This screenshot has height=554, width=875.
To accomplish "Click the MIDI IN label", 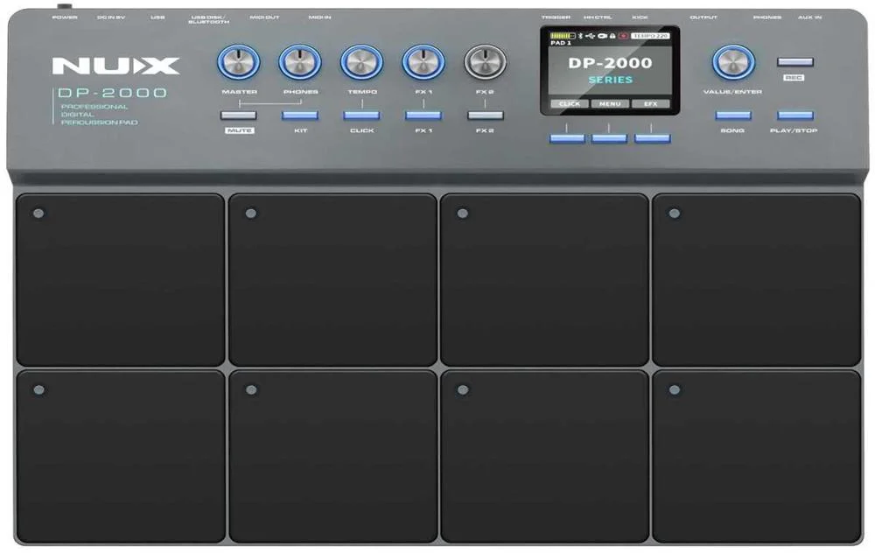I will 319,18.
